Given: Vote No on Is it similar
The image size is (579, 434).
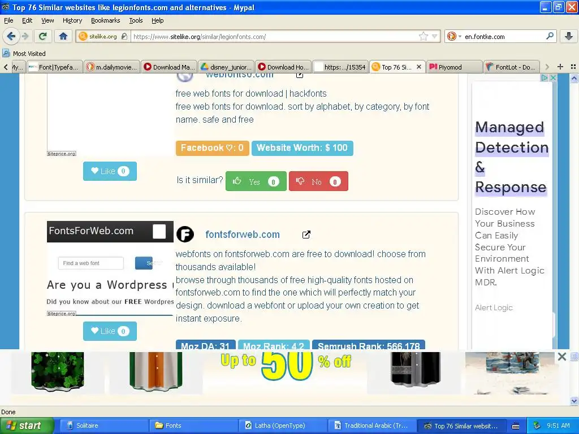Looking at the screenshot, I should (x=318, y=181).
